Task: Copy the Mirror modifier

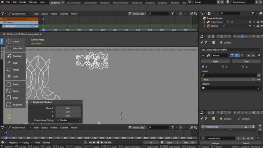Action: [246, 61]
